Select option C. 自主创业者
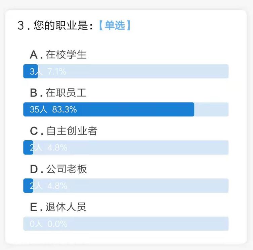Screen dimensions: 253x250 click(x=64, y=131)
